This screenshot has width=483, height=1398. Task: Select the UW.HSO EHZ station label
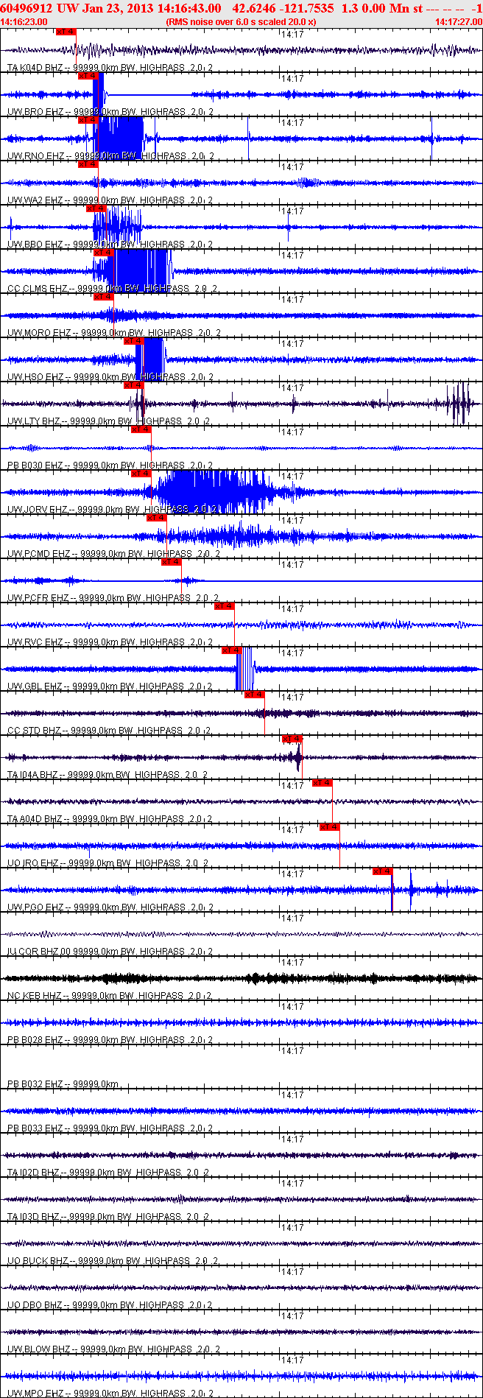pos(35,377)
